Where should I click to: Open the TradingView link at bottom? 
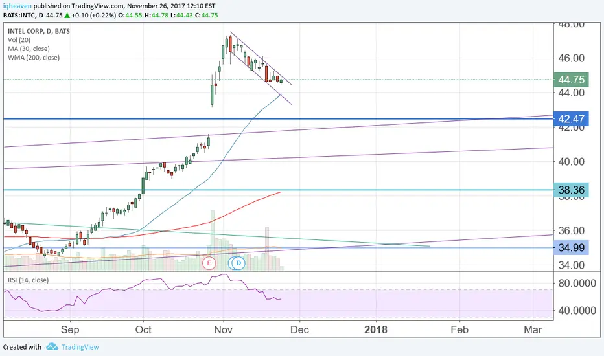(80, 347)
